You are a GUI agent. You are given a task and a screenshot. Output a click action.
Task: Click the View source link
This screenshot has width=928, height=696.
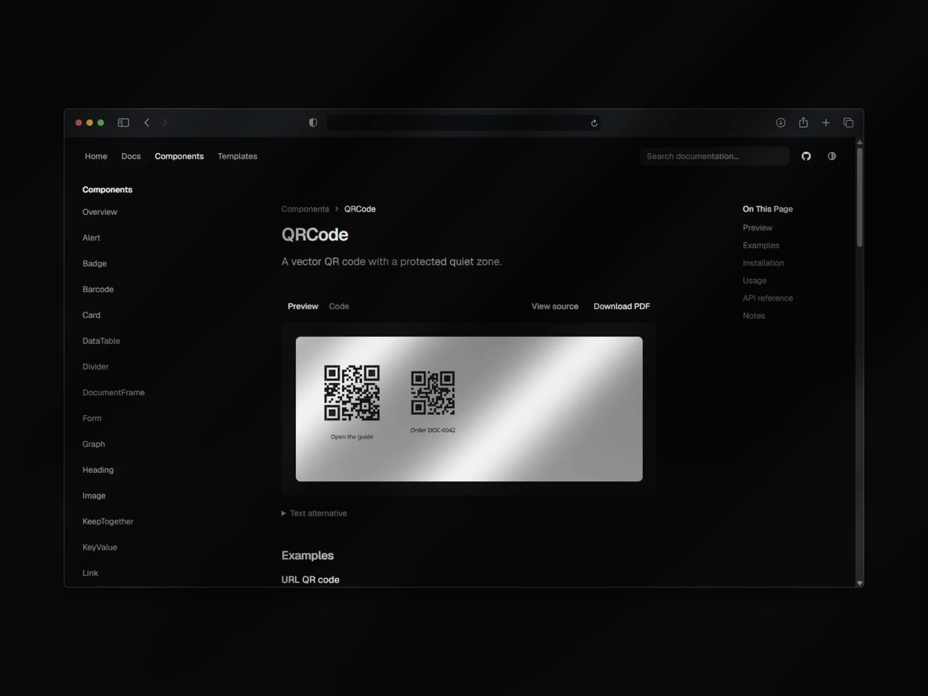click(555, 306)
